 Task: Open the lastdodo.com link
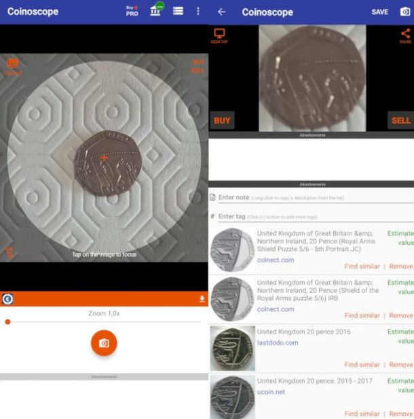(x=278, y=342)
